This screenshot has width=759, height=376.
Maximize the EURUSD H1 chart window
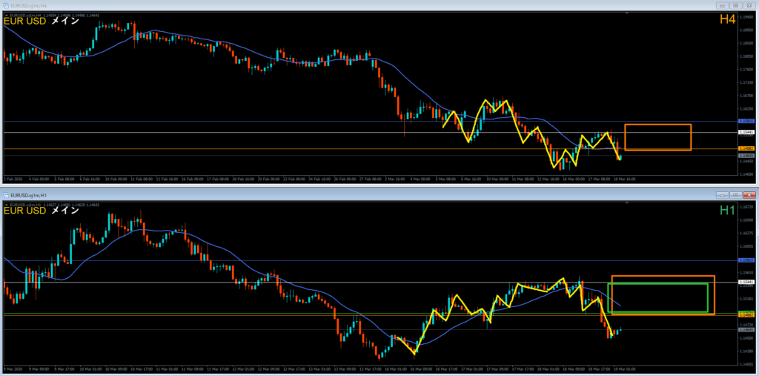pos(735,194)
